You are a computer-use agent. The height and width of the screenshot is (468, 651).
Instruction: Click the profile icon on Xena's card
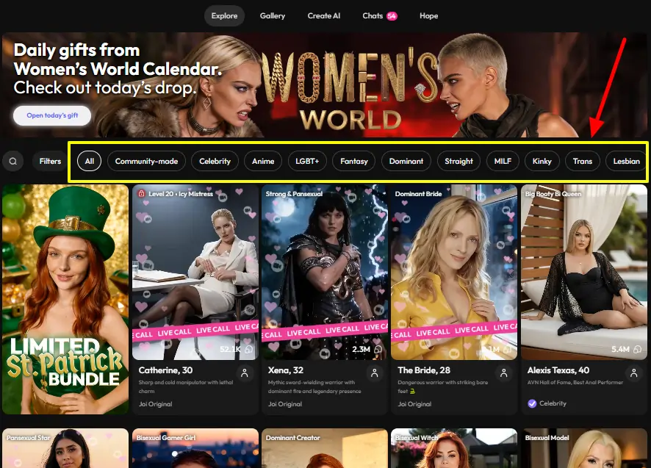[375, 374]
